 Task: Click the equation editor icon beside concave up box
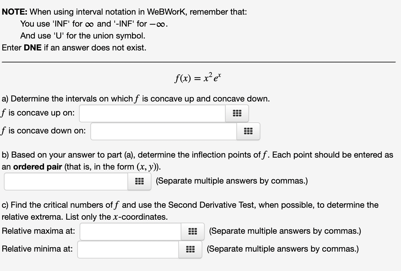pos(237,113)
